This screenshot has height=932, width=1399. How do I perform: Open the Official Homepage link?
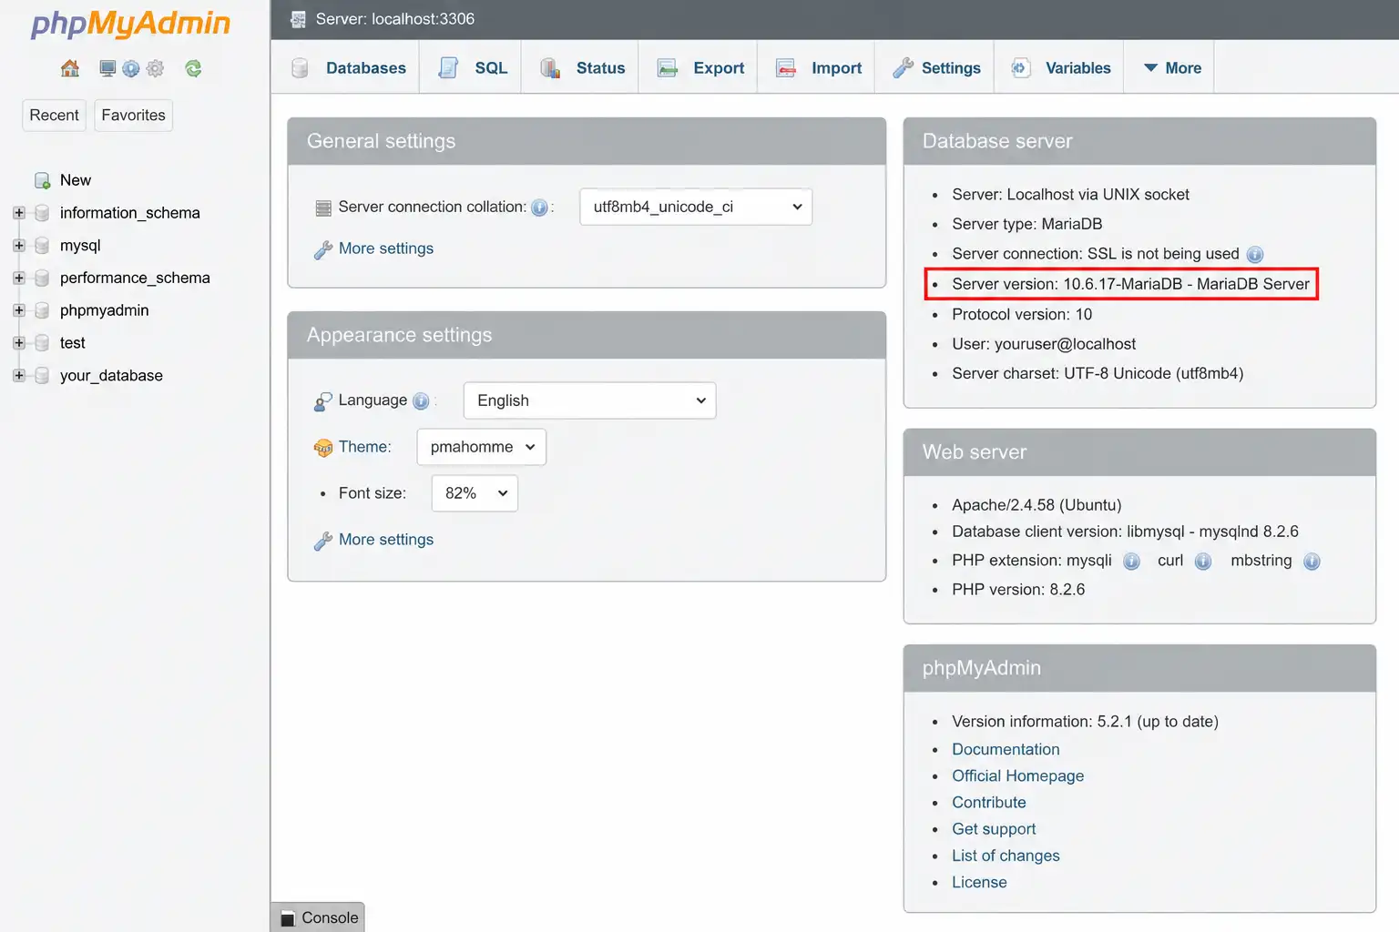[x=1017, y=775]
